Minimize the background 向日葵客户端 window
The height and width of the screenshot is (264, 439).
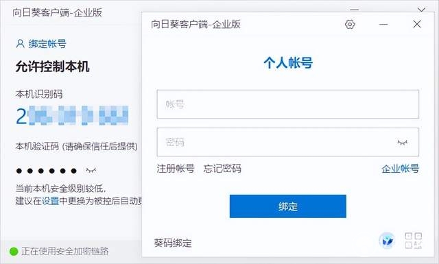coord(355,10)
